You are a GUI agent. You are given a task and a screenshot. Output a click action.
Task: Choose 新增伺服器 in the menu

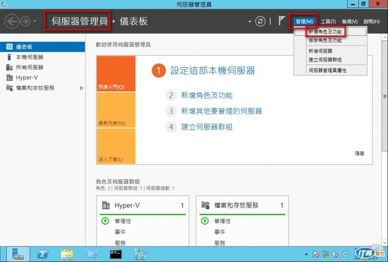(330, 51)
